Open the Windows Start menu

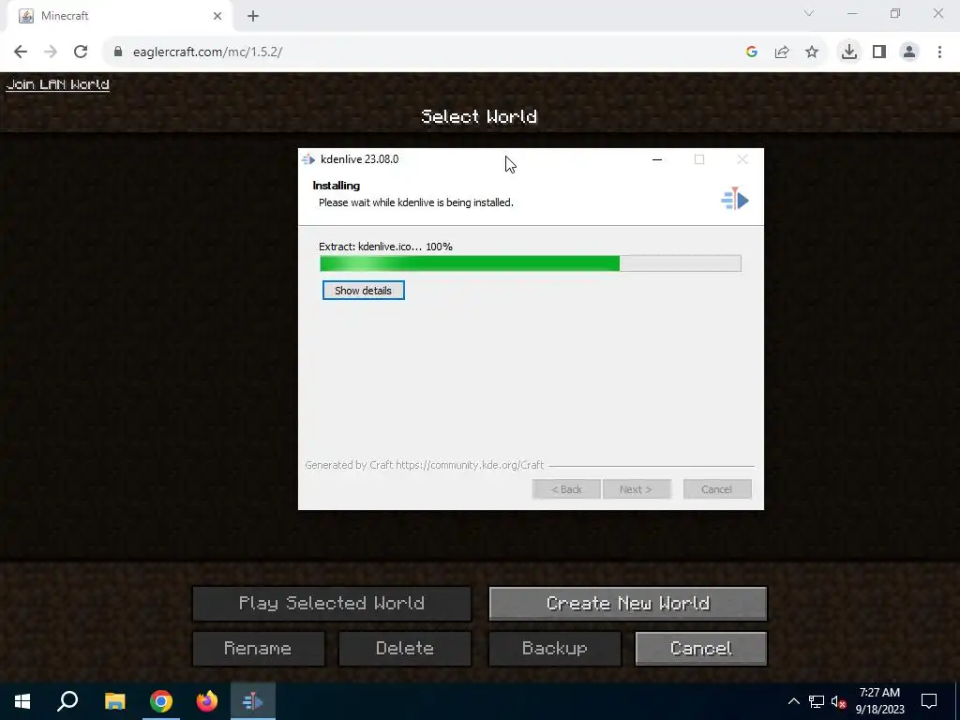pyautogui.click(x=22, y=701)
